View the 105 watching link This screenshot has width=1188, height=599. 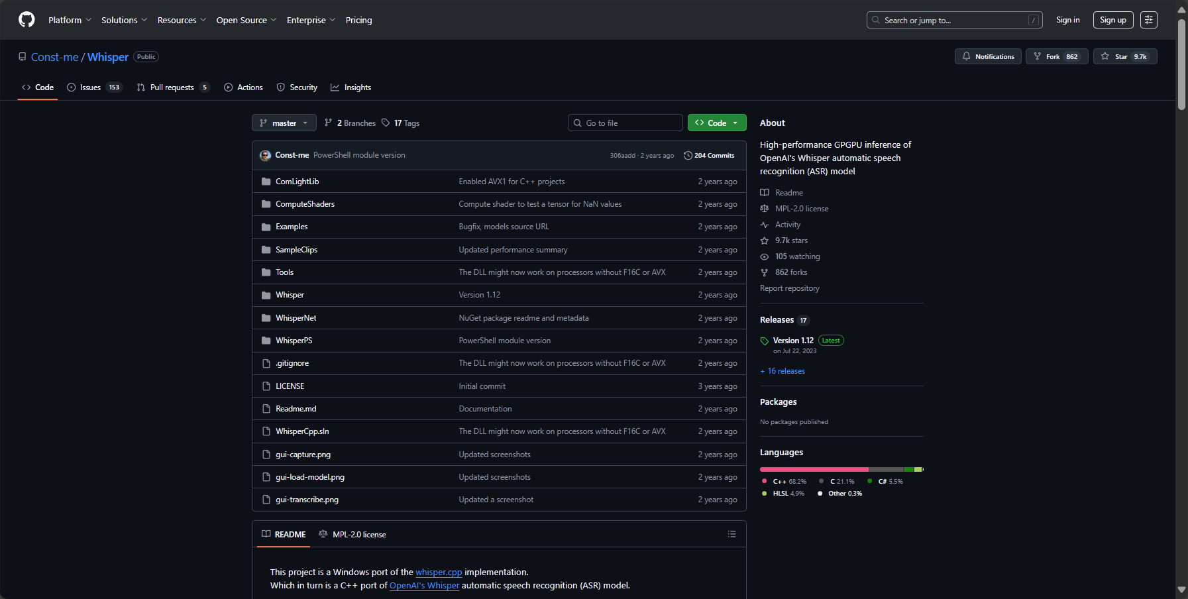point(790,256)
